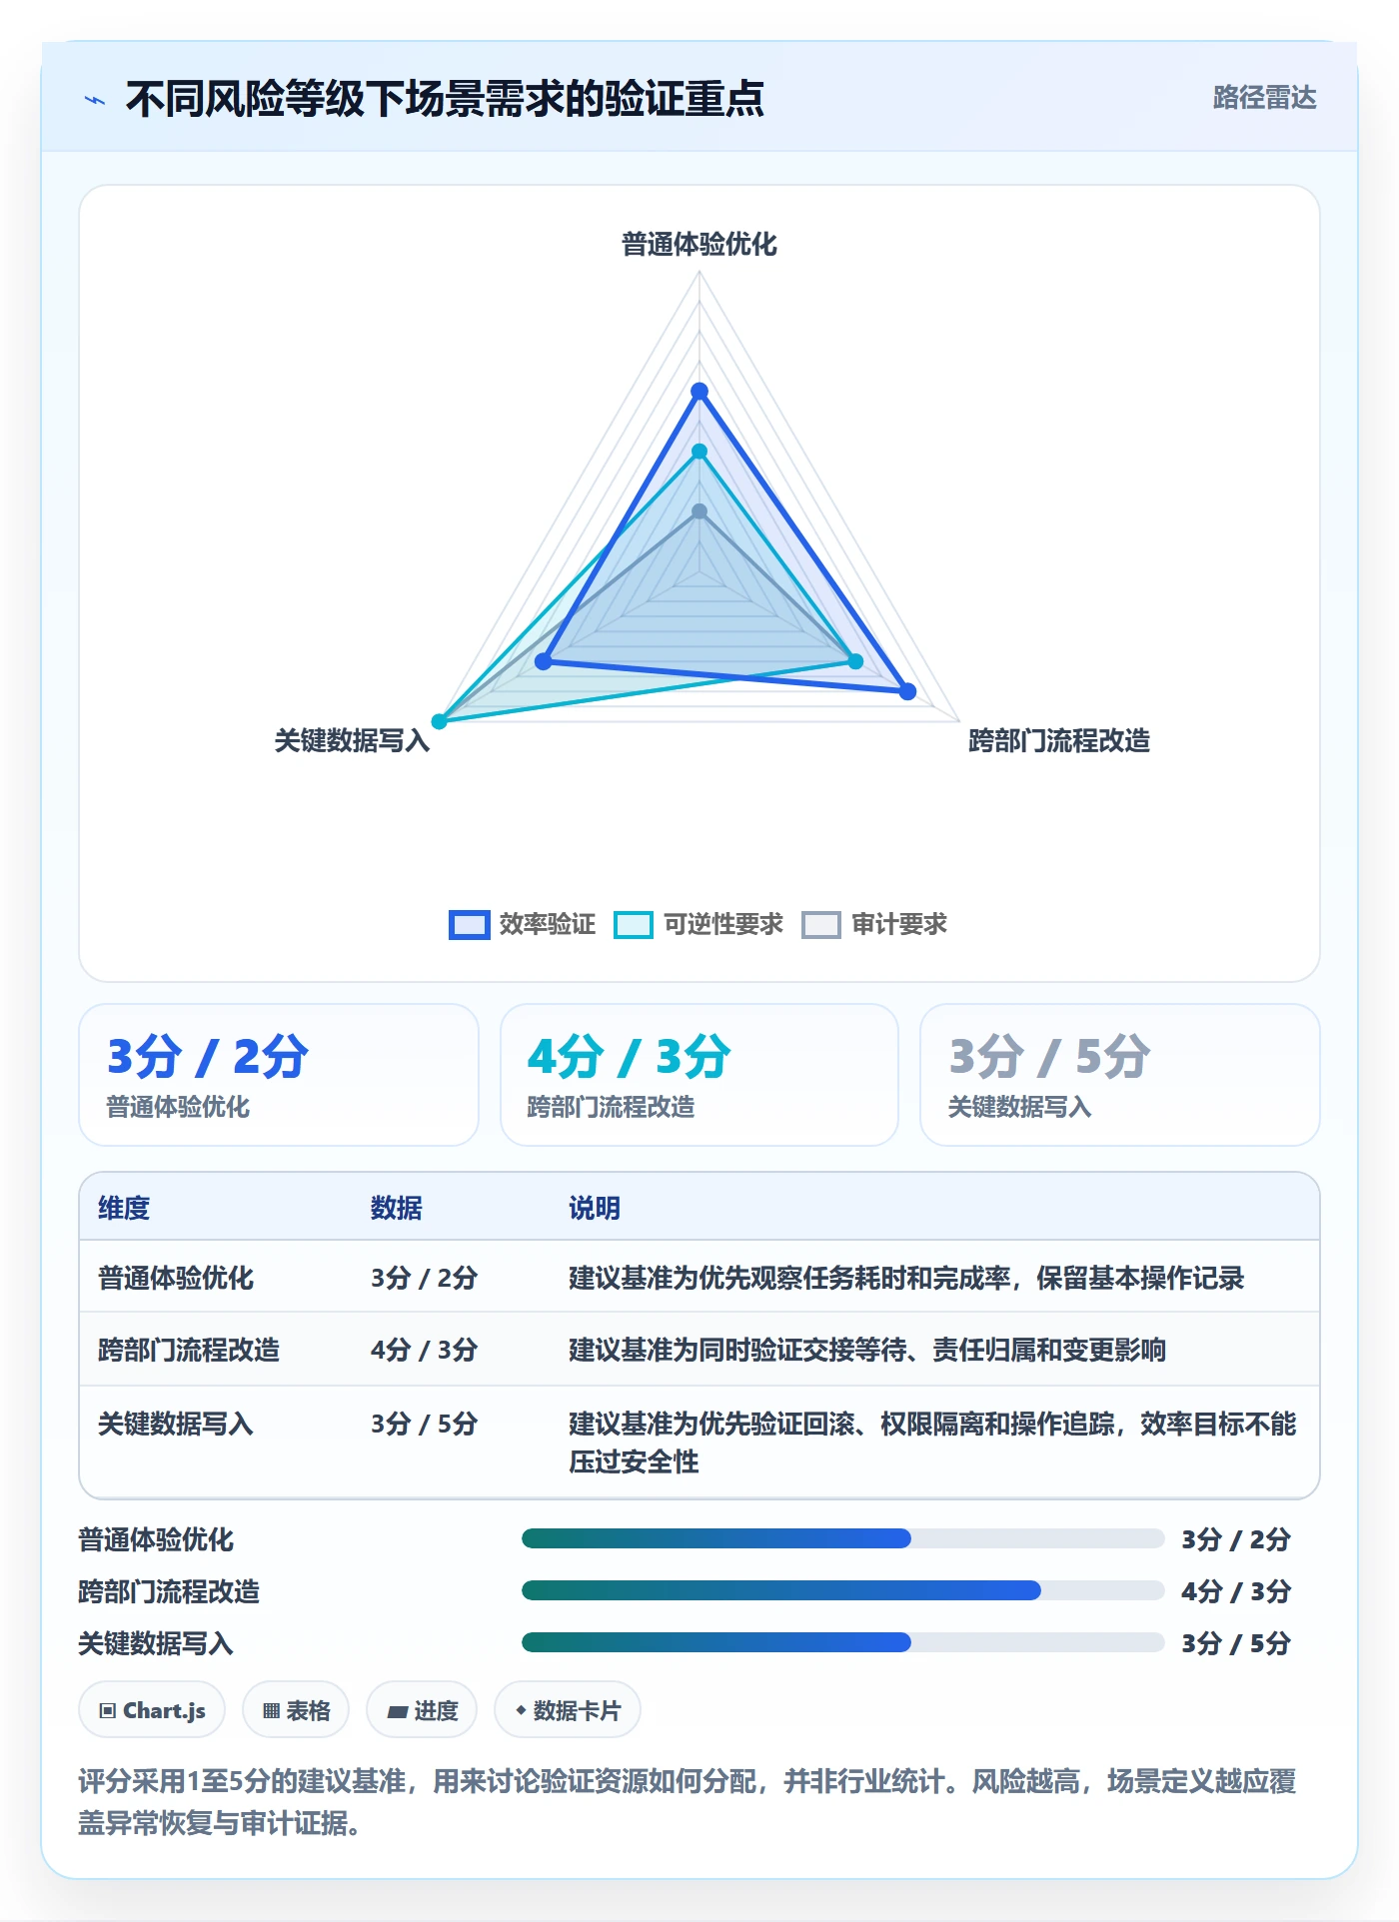This screenshot has height=1922, width=1399.
Task: Click the 普通体验优化 progress bar
Action: tap(843, 1538)
